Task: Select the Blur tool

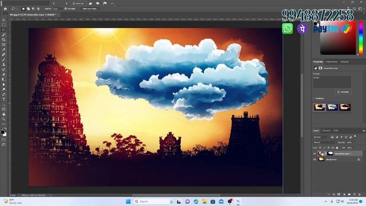Action: point(3,84)
